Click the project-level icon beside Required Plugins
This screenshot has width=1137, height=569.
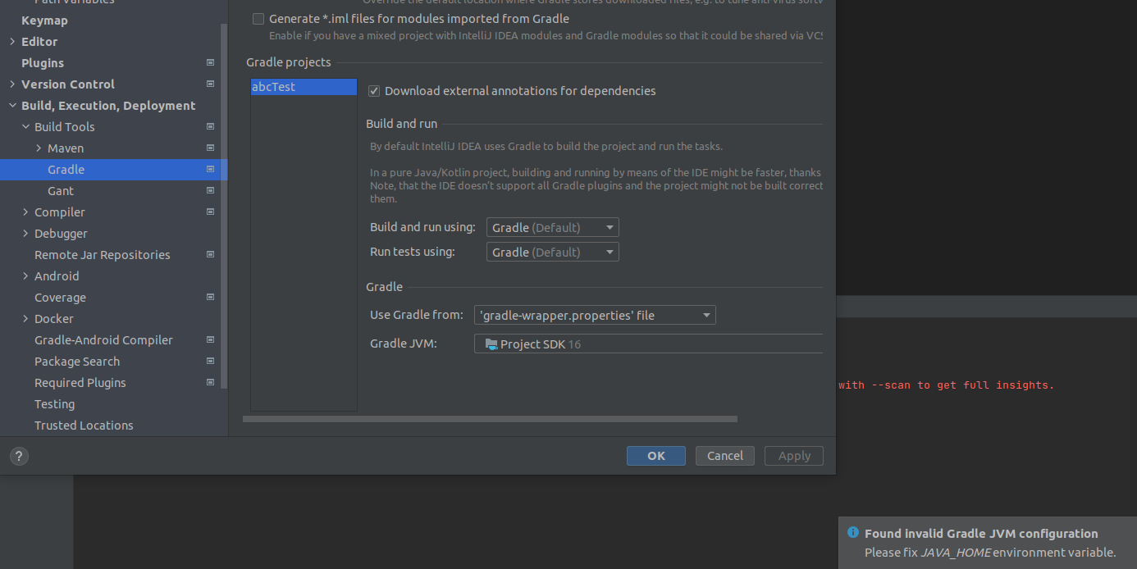pyautogui.click(x=210, y=382)
